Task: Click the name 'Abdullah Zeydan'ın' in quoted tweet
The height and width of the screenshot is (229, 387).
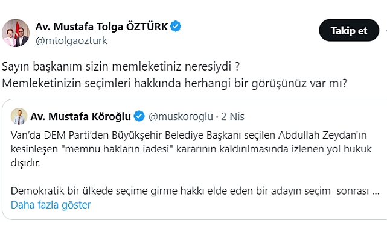Action: coord(322,135)
